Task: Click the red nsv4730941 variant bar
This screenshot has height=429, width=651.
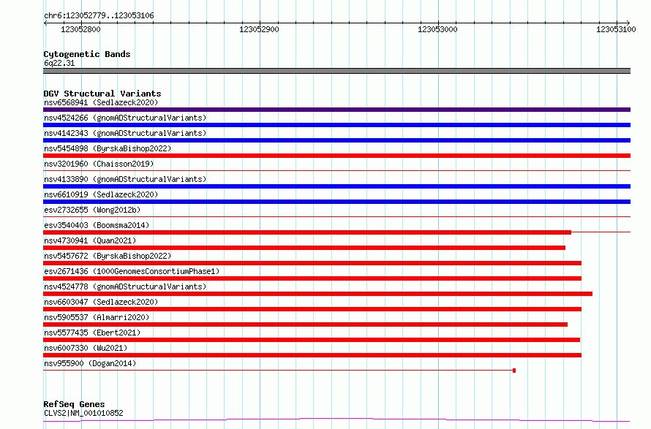Action: [x=304, y=248]
